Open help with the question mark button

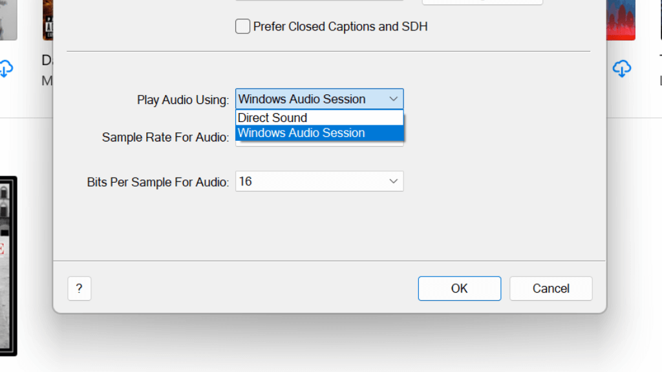point(80,289)
